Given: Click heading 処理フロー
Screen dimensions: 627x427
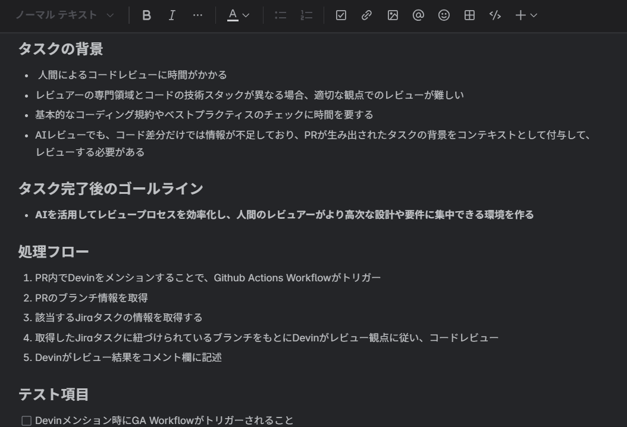Looking at the screenshot, I should (x=54, y=252).
